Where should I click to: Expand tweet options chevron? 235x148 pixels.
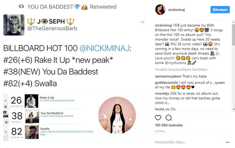click(143, 22)
